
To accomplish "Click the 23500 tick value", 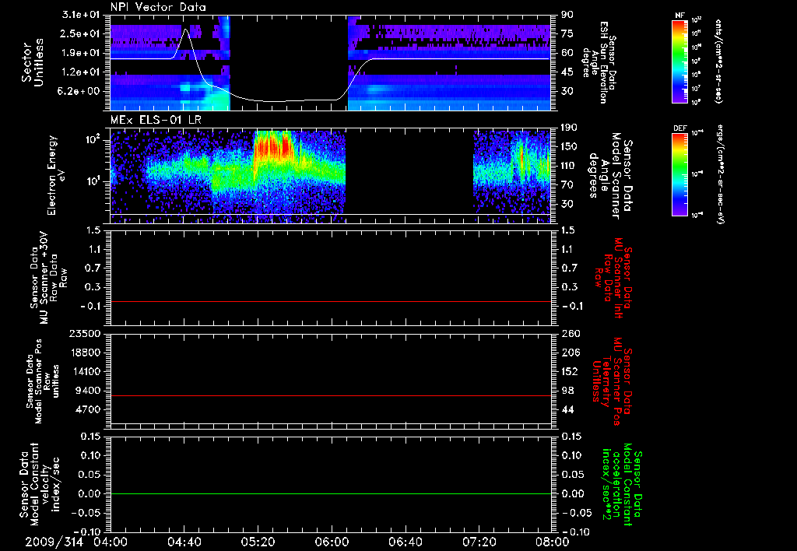I will (86, 333).
